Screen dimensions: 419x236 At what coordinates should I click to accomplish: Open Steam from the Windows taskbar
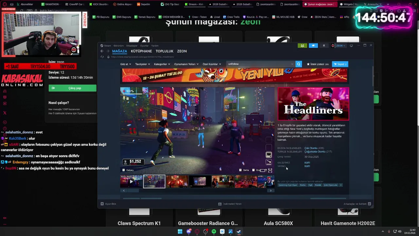(239, 231)
